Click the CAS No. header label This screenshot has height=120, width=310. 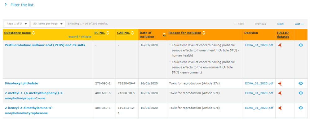(124, 33)
